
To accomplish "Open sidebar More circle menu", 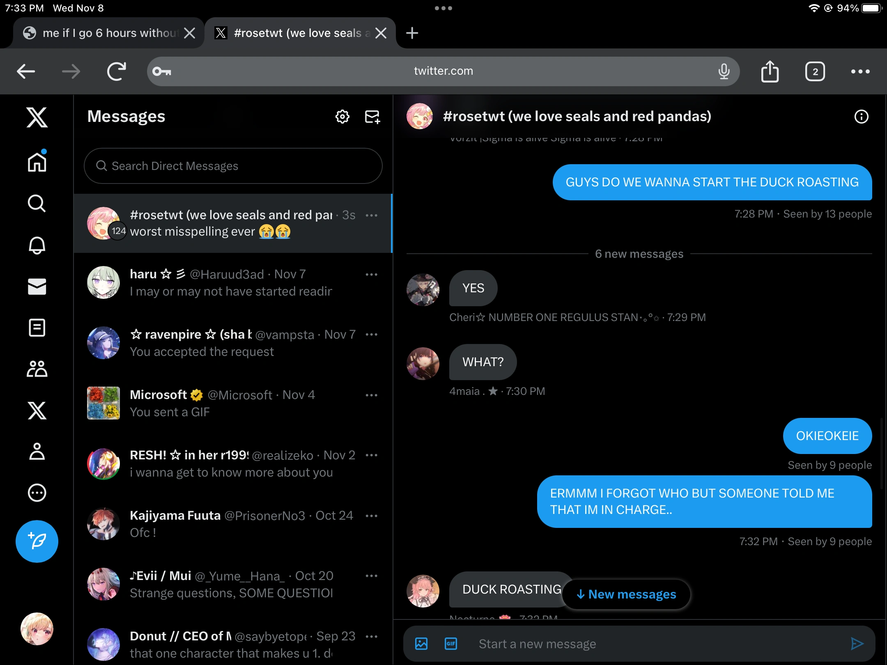I will coord(37,493).
